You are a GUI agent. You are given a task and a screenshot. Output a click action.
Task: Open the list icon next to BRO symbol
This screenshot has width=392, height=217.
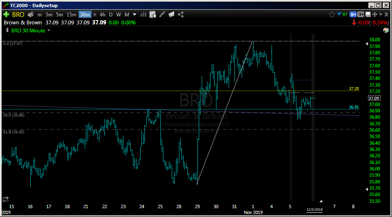click(30, 14)
